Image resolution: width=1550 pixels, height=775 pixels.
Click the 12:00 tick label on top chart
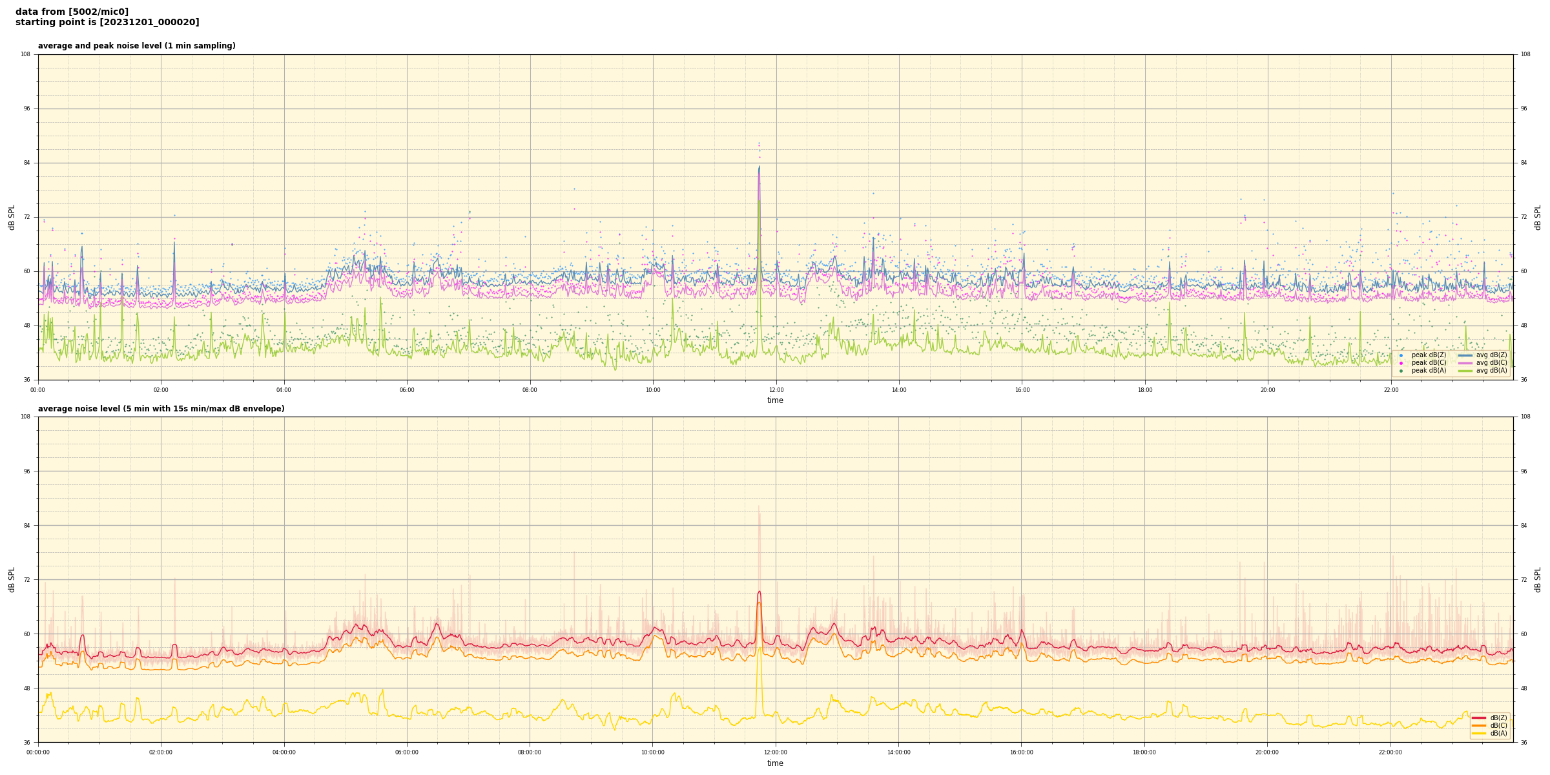pyautogui.click(x=776, y=390)
